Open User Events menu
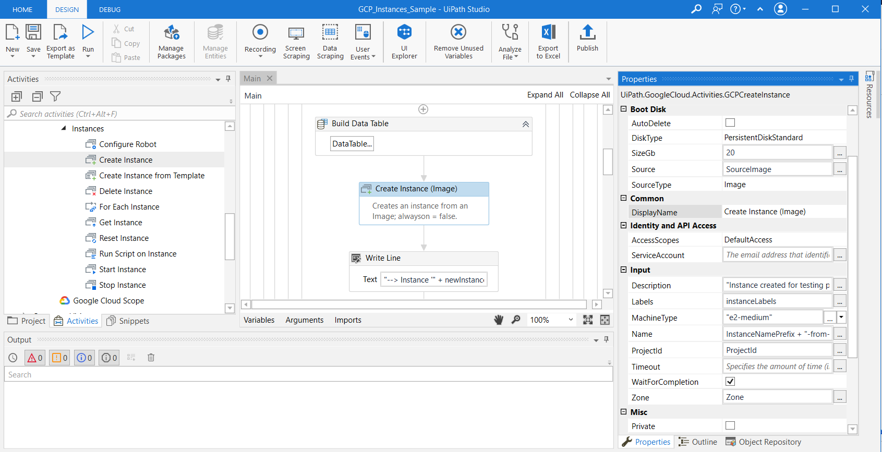This screenshot has height=452, width=882. pos(363,42)
